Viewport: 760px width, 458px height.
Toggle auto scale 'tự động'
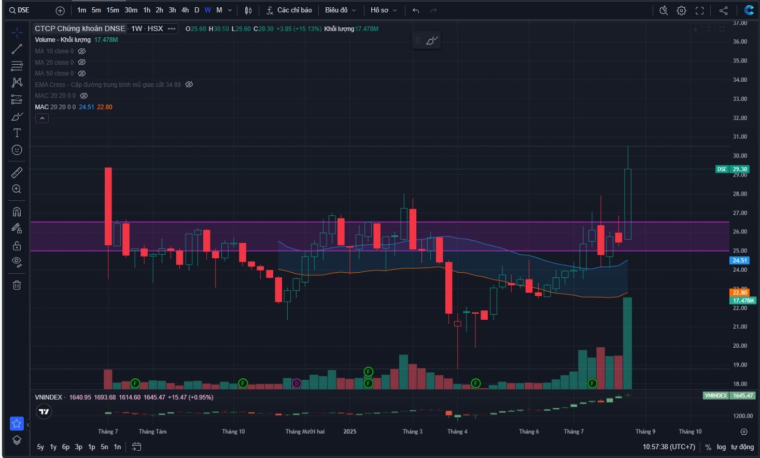coord(742,447)
